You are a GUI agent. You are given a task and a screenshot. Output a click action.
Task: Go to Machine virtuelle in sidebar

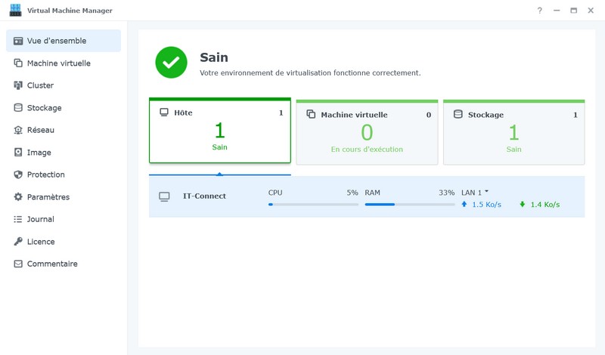tap(59, 63)
